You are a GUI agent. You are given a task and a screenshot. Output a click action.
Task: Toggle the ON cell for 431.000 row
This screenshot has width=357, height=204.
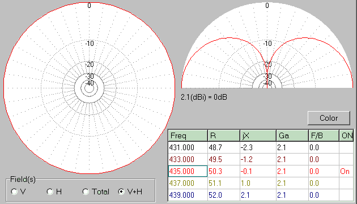[x=346, y=147]
